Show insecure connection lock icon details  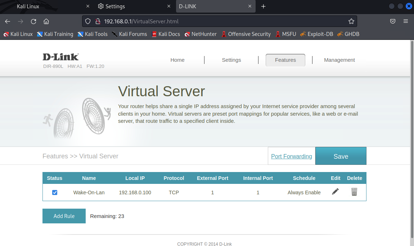pos(98,21)
